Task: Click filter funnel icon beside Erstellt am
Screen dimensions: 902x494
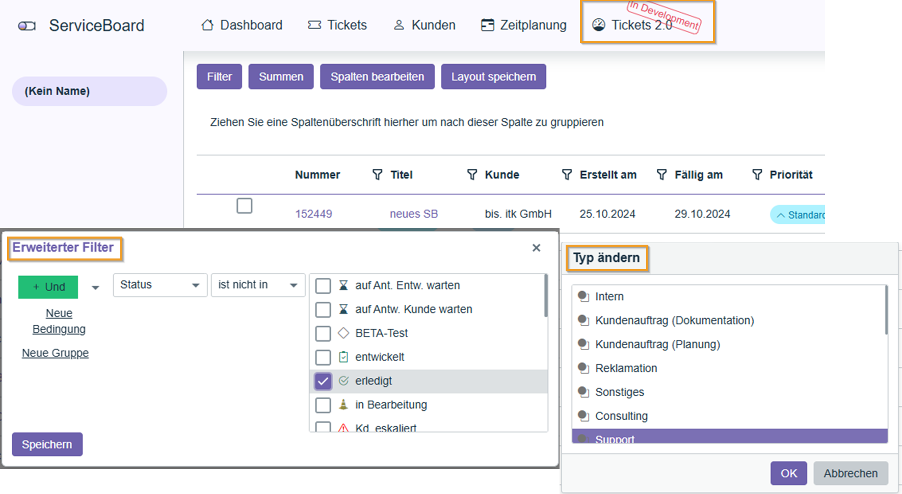Action: click(567, 175)
